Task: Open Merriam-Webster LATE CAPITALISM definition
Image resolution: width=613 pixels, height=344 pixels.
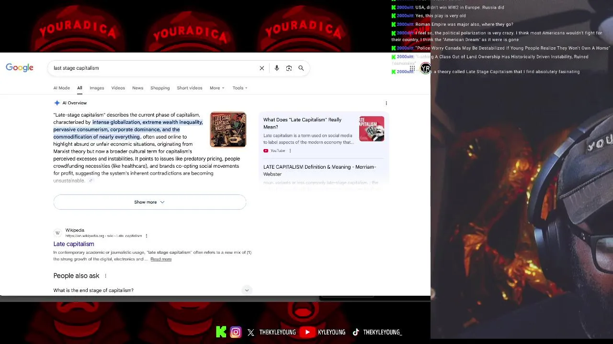Action: (319, 171)
